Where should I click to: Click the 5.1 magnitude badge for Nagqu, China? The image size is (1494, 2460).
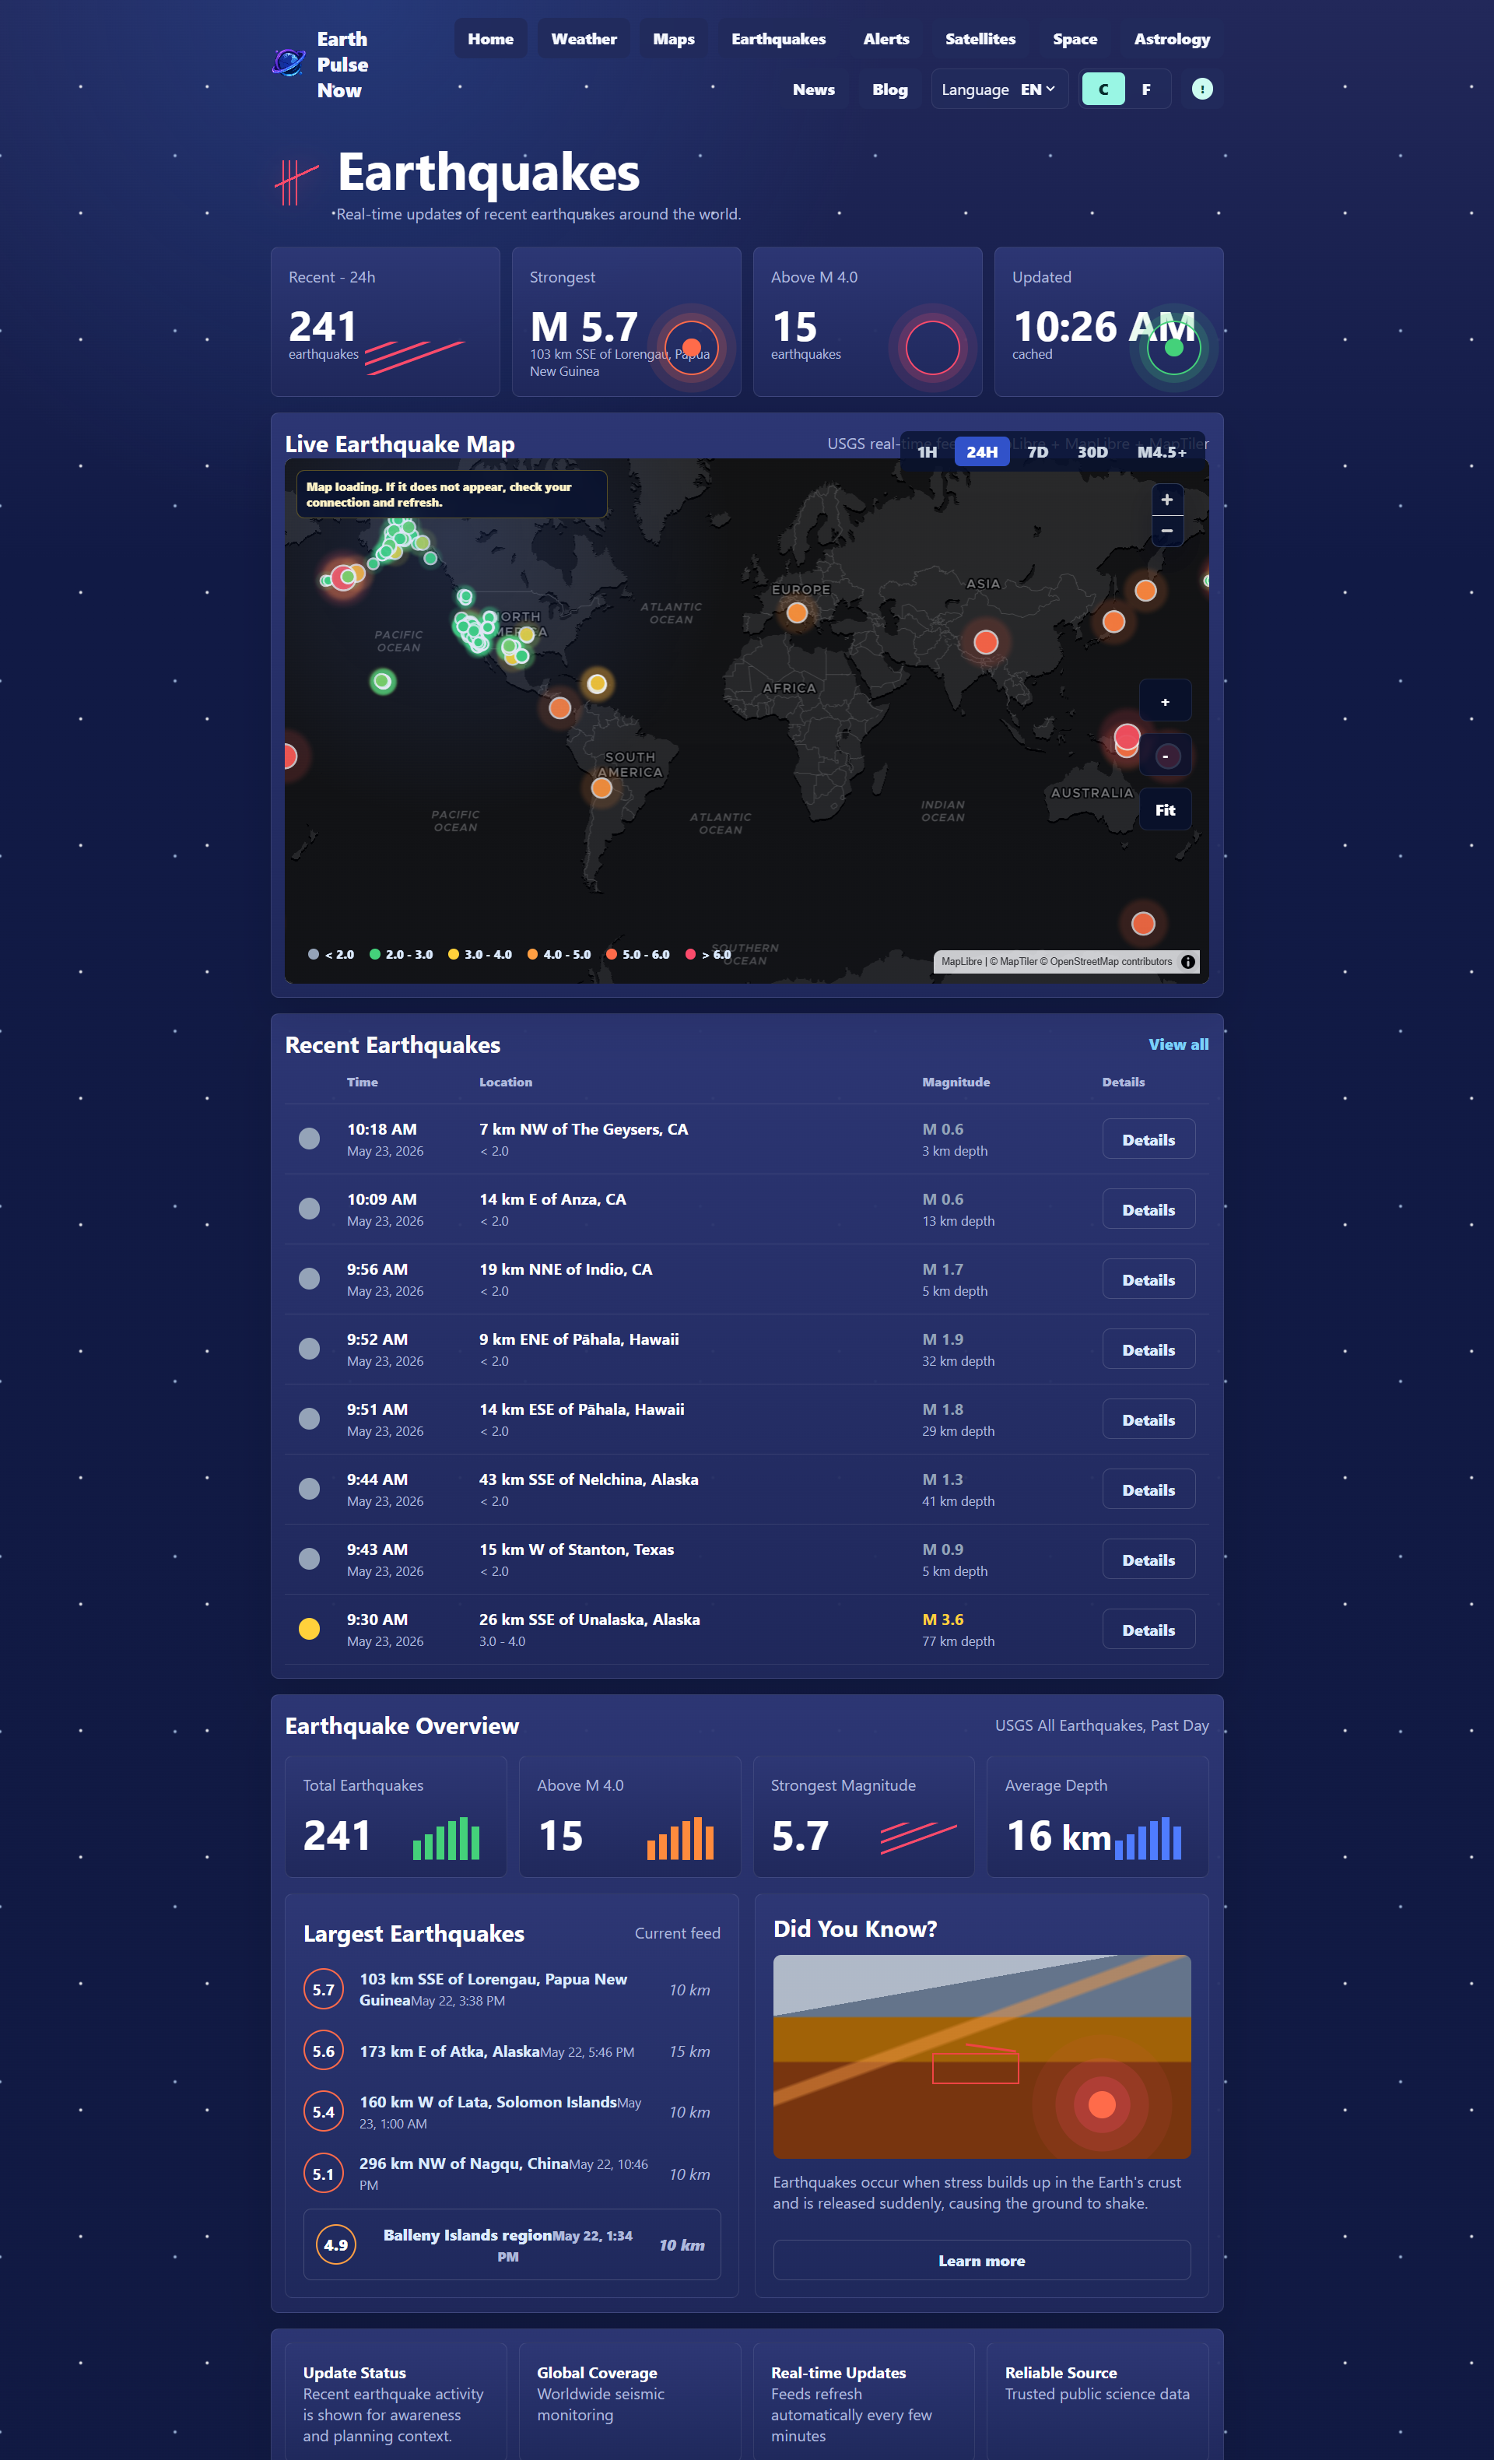click(324, 2174)
